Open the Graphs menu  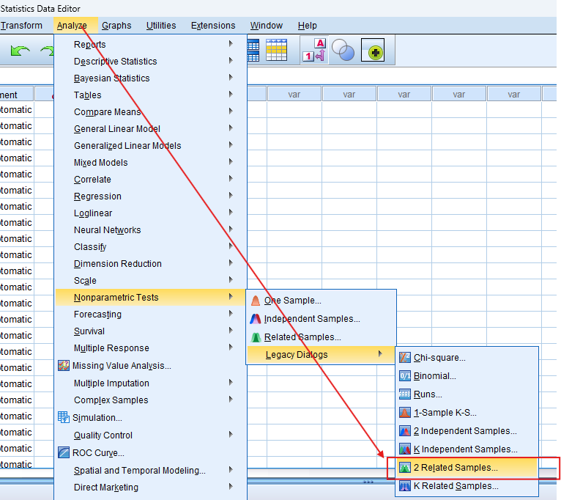click(116, 26)
